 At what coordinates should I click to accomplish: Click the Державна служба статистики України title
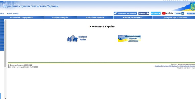click(x=31, y=6)
